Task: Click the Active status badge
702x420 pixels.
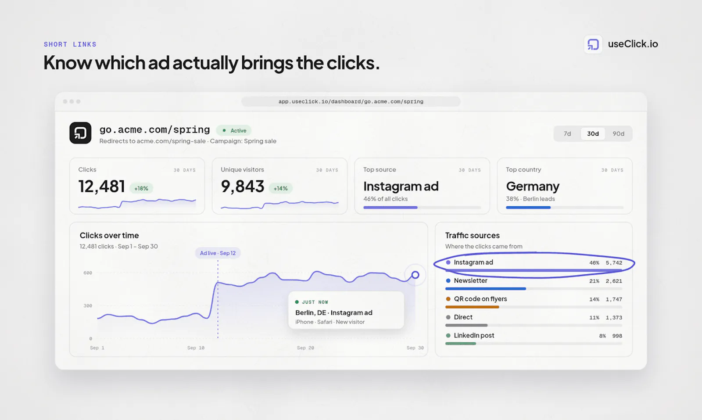Action: [234, 130]
